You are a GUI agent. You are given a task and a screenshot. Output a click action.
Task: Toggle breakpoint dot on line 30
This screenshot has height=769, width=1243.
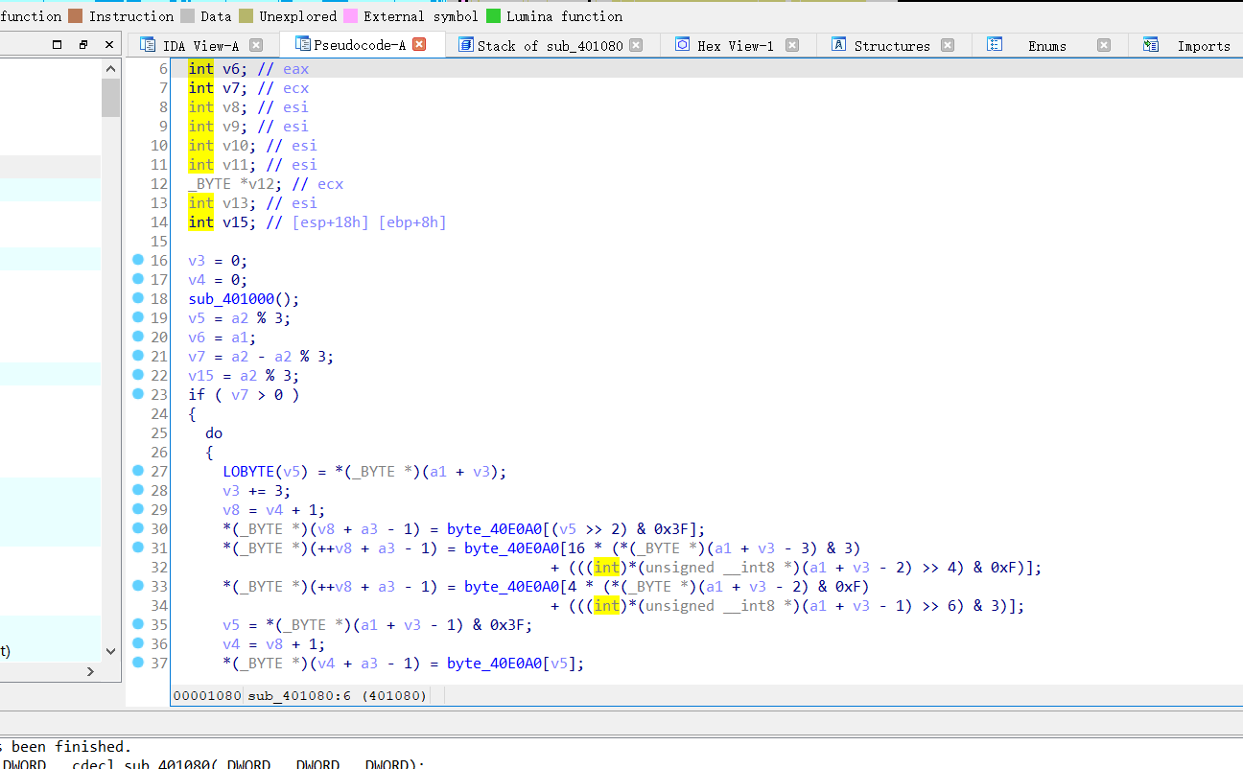click(x=138, y=528)
